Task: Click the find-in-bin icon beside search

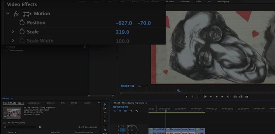Action: [x=40, y=127]
